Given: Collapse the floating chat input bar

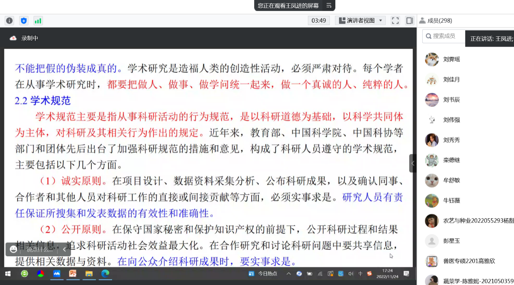Looking at the screenshot, I should pyautogui.click(x=64, y=249).
